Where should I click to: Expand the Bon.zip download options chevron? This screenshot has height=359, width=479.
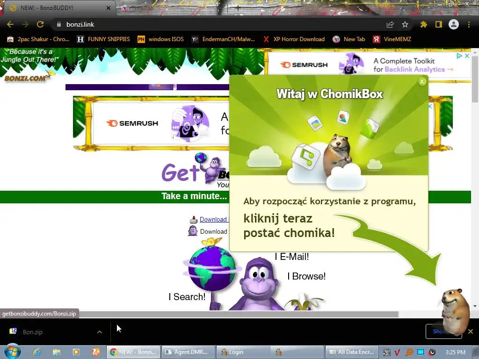pyautogui.click(x=100, y=332)
